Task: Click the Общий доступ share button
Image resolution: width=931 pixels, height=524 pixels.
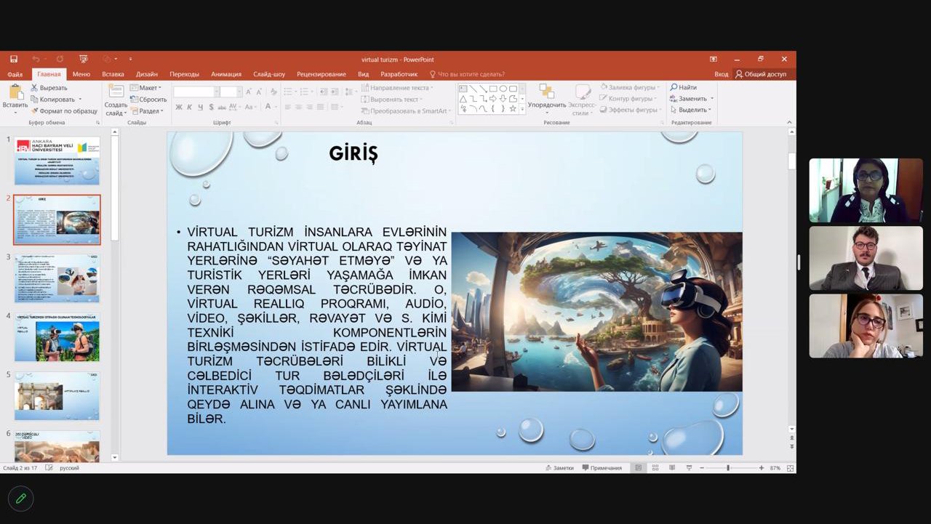Action: click(x=760, y=74)
